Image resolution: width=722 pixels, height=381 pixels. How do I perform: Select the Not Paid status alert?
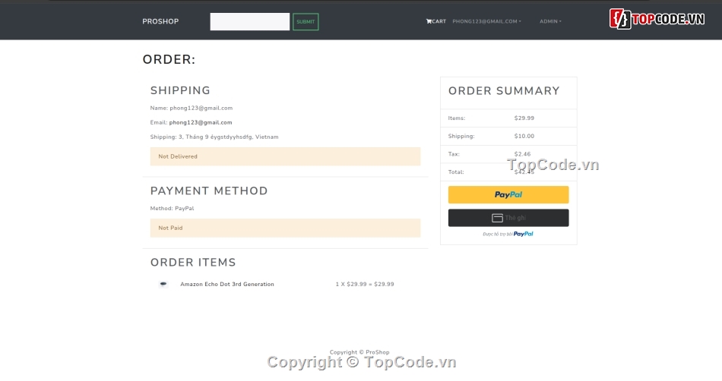coord(285,228)
